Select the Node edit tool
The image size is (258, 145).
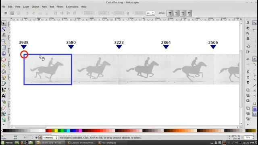(4, 29)
